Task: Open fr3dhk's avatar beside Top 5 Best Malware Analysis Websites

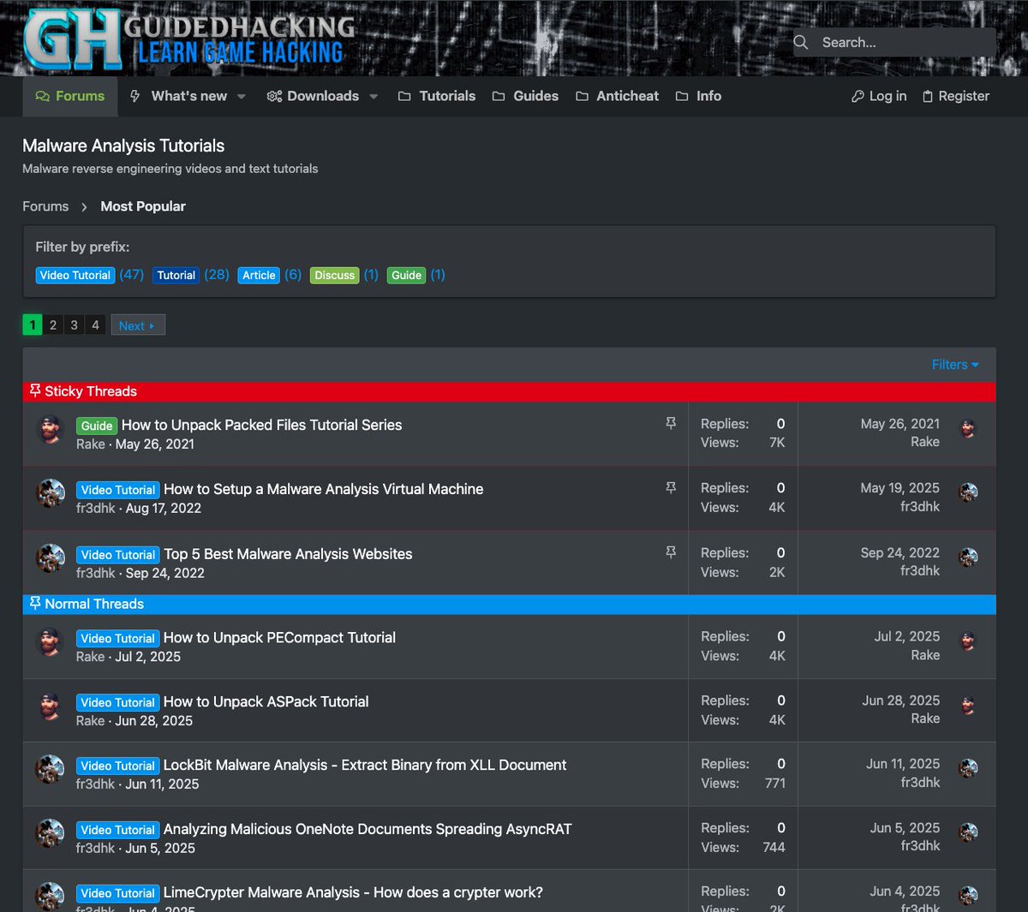Action: coord(50,558)
